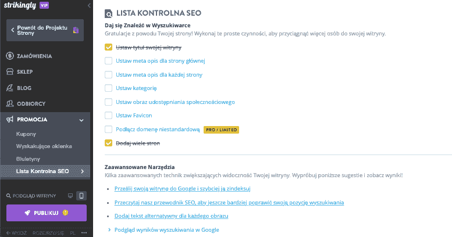Click the purple Publikuj button
Image resolution: width=452 pixels, height=237 pixels.
(x=47, y=213)
